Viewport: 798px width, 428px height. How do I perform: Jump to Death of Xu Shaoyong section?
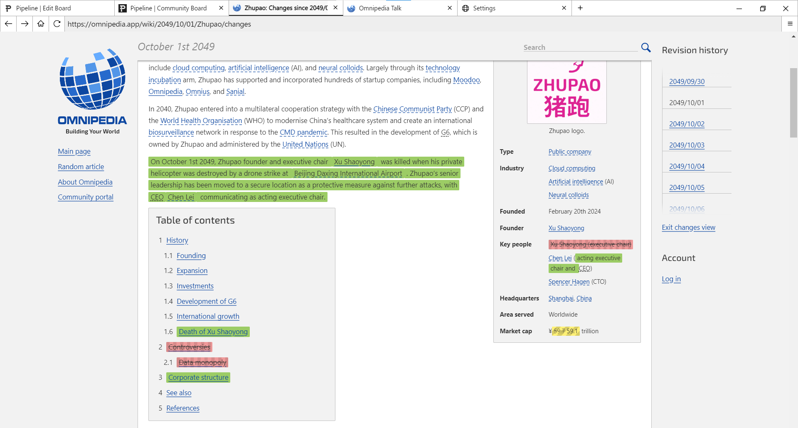(213, 332)
